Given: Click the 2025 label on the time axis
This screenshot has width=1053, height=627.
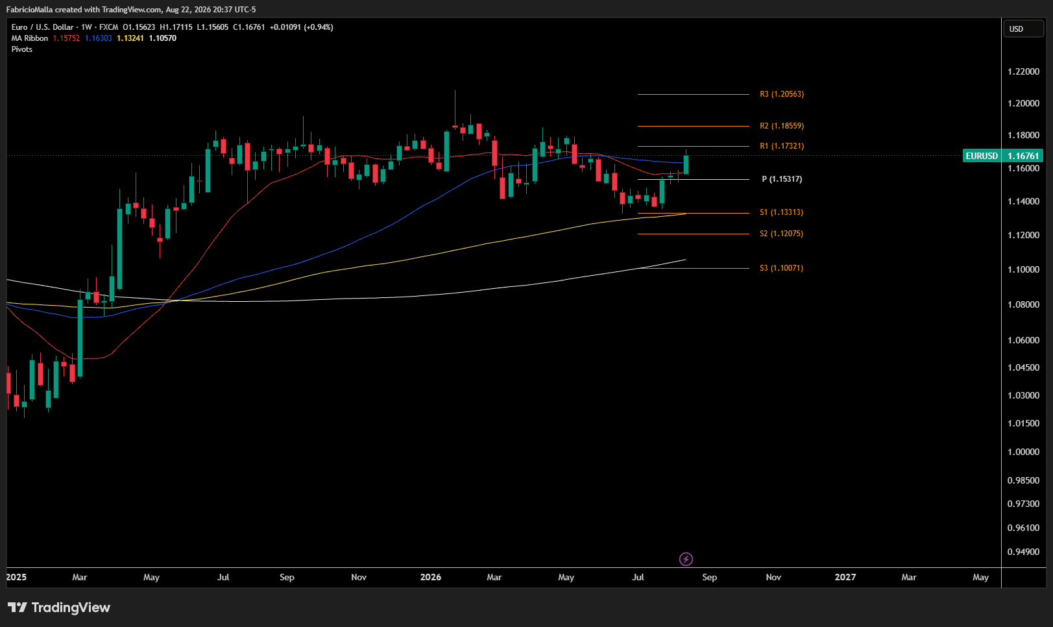Looking at the screenshot, I should point(16,577).
